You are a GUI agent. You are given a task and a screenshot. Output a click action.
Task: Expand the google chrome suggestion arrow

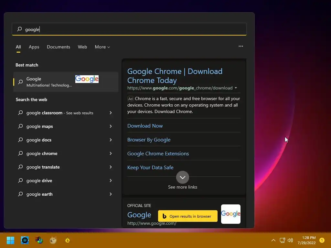(111, 153)
